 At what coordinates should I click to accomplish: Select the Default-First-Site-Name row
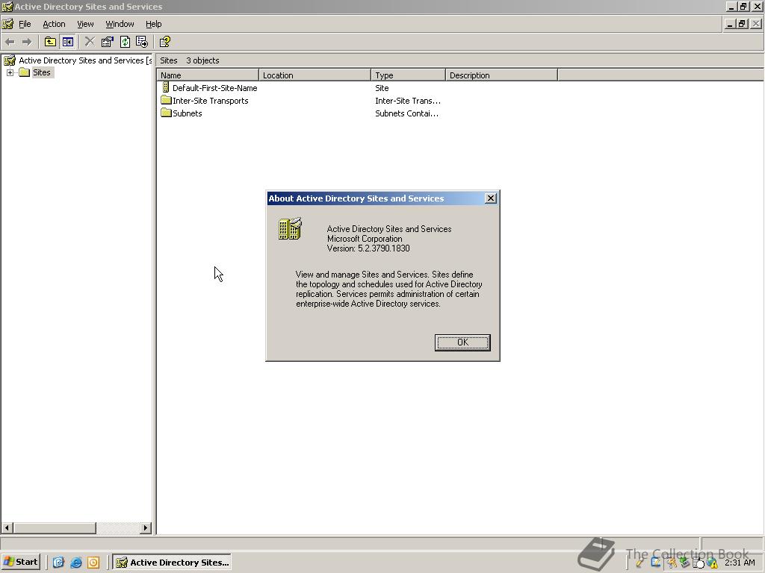point(214,88)
